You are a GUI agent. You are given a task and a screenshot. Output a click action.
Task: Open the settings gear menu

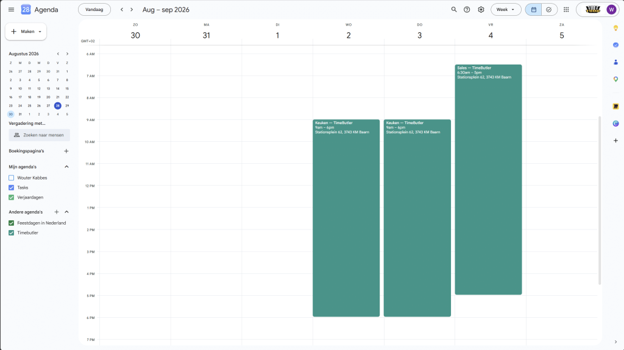click(481, 10)
